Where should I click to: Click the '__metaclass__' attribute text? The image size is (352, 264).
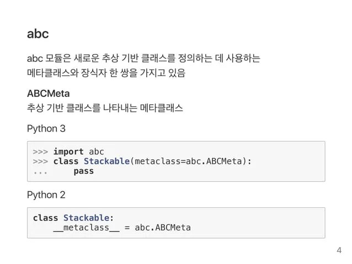click(x=87, y=228)
